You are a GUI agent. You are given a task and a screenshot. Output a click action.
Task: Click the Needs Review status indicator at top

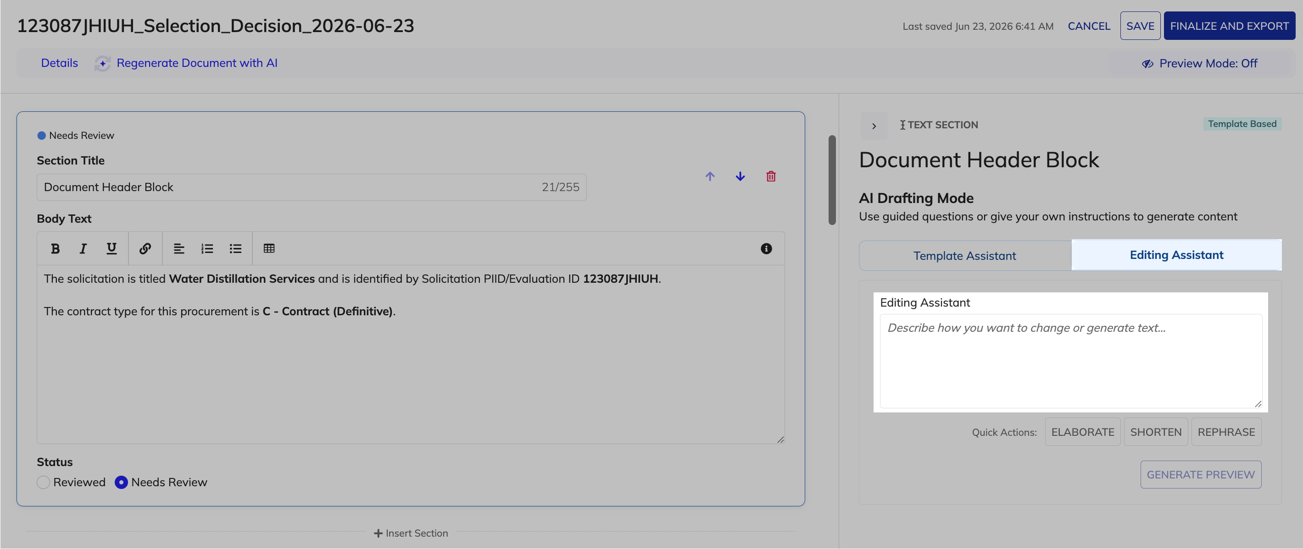click(x=76, y=135)
